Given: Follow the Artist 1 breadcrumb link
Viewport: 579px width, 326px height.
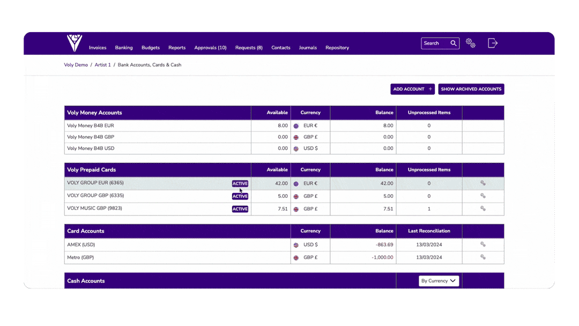Looking at the screenshot, I should (x=102, y=64).
